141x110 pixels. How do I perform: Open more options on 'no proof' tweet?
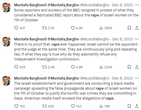pyautogui.click(x=137, y=39)
